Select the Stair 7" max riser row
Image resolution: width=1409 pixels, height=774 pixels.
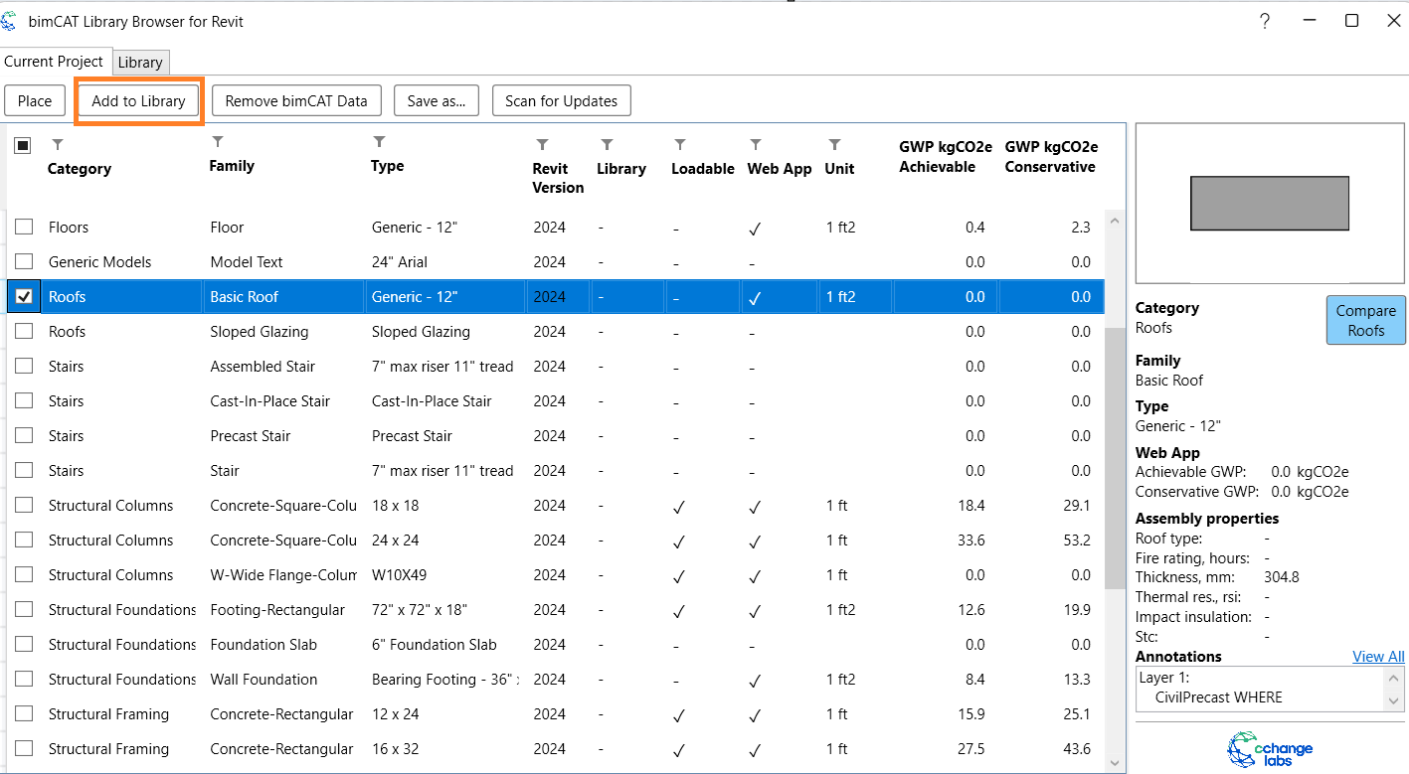555,471
